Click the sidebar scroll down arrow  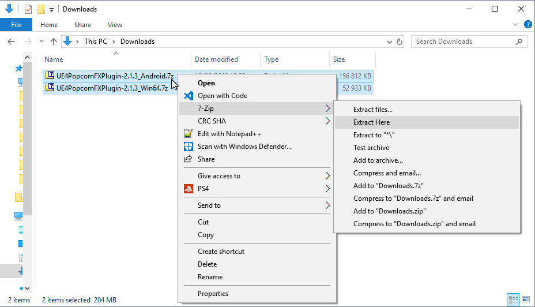27,288
